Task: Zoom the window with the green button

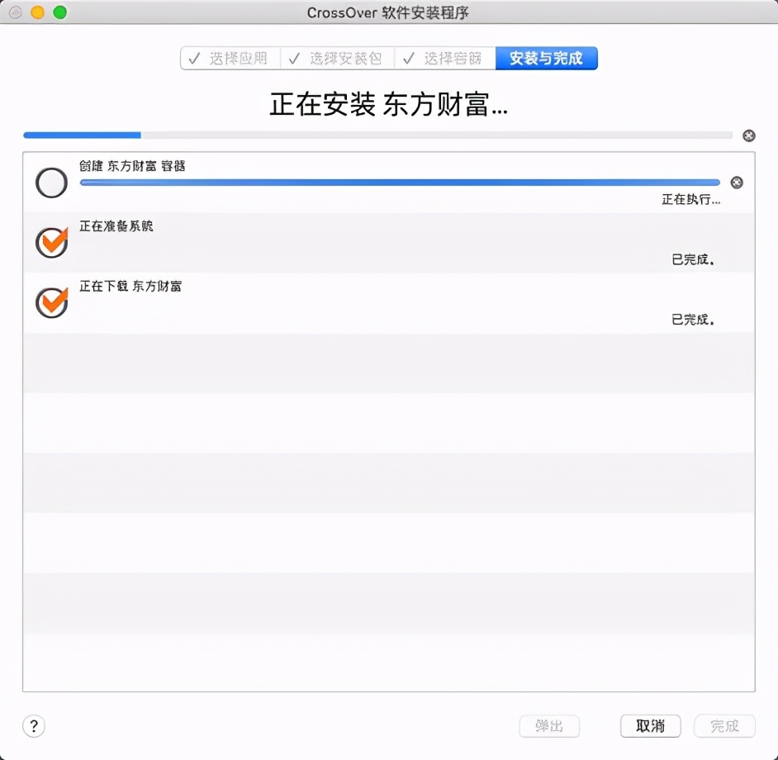Action: [59, 12]
